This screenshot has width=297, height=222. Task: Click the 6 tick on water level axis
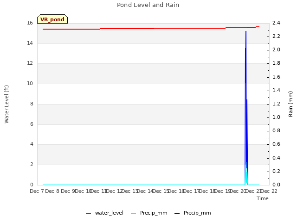pyautogui.click(x=32, y=124)
